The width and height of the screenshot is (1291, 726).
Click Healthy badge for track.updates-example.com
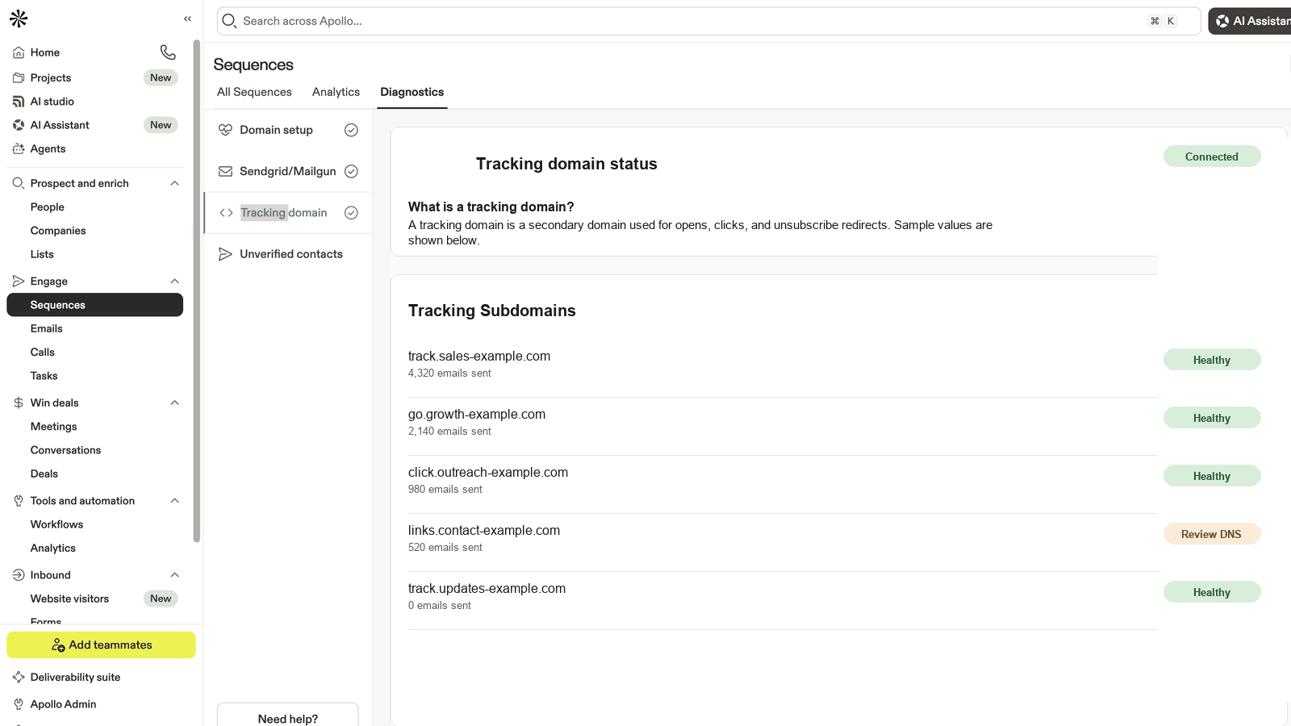(x=1211, y=592)
